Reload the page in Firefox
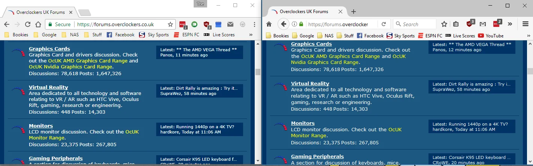This screenshot has height=166, width=533. click(x=384, y=24)
